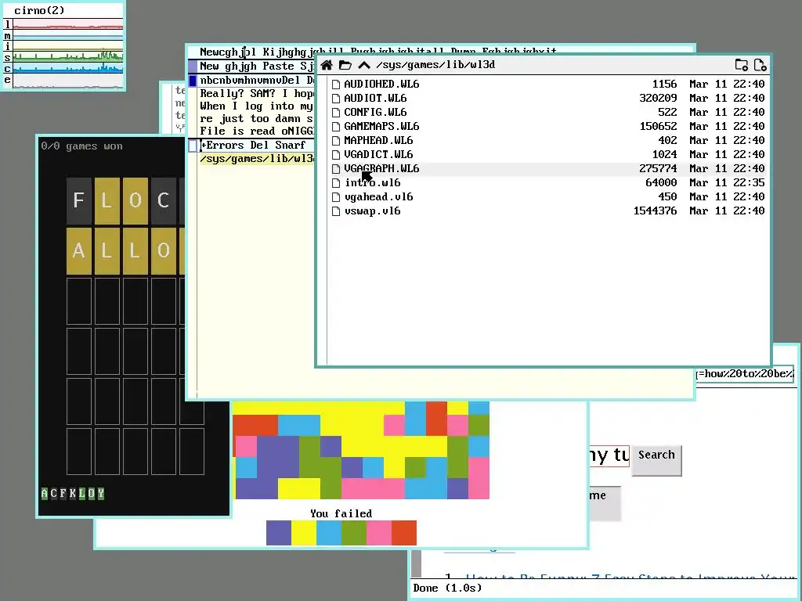Image resolution: width=802 pixels, height=601 pixels.
Task: Click the file icon beside intro.wl6
Action: pos(336,183)
